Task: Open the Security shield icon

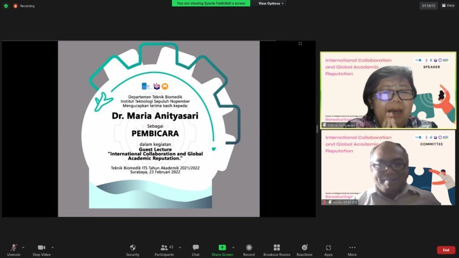Action: coord(133,248)
